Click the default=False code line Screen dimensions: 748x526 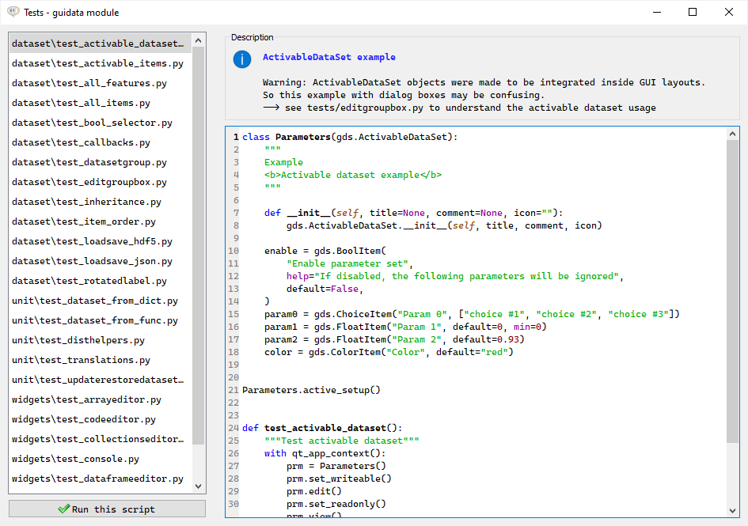(325, 289)
